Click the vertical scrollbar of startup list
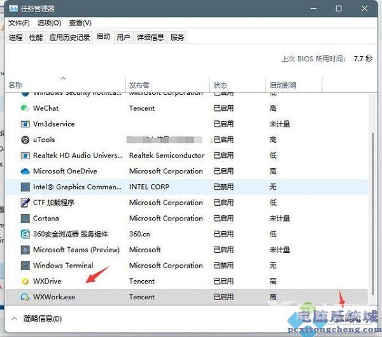 tap(373, 213)
